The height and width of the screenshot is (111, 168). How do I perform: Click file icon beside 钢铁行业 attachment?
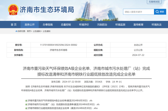click(26, 108)
